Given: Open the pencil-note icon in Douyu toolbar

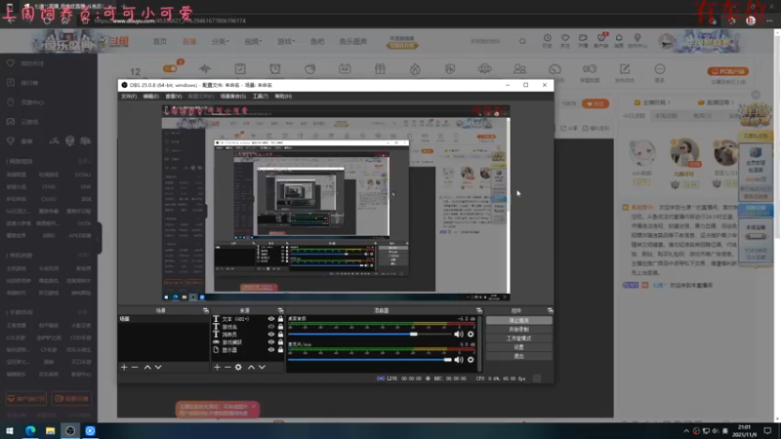Looking at the screenshot, I should click(x=625, y=69).
